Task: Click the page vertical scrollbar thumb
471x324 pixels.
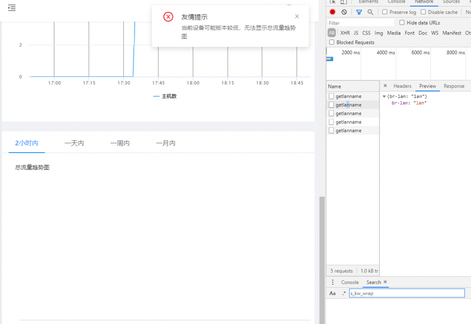Action: [x=322, y=260]
